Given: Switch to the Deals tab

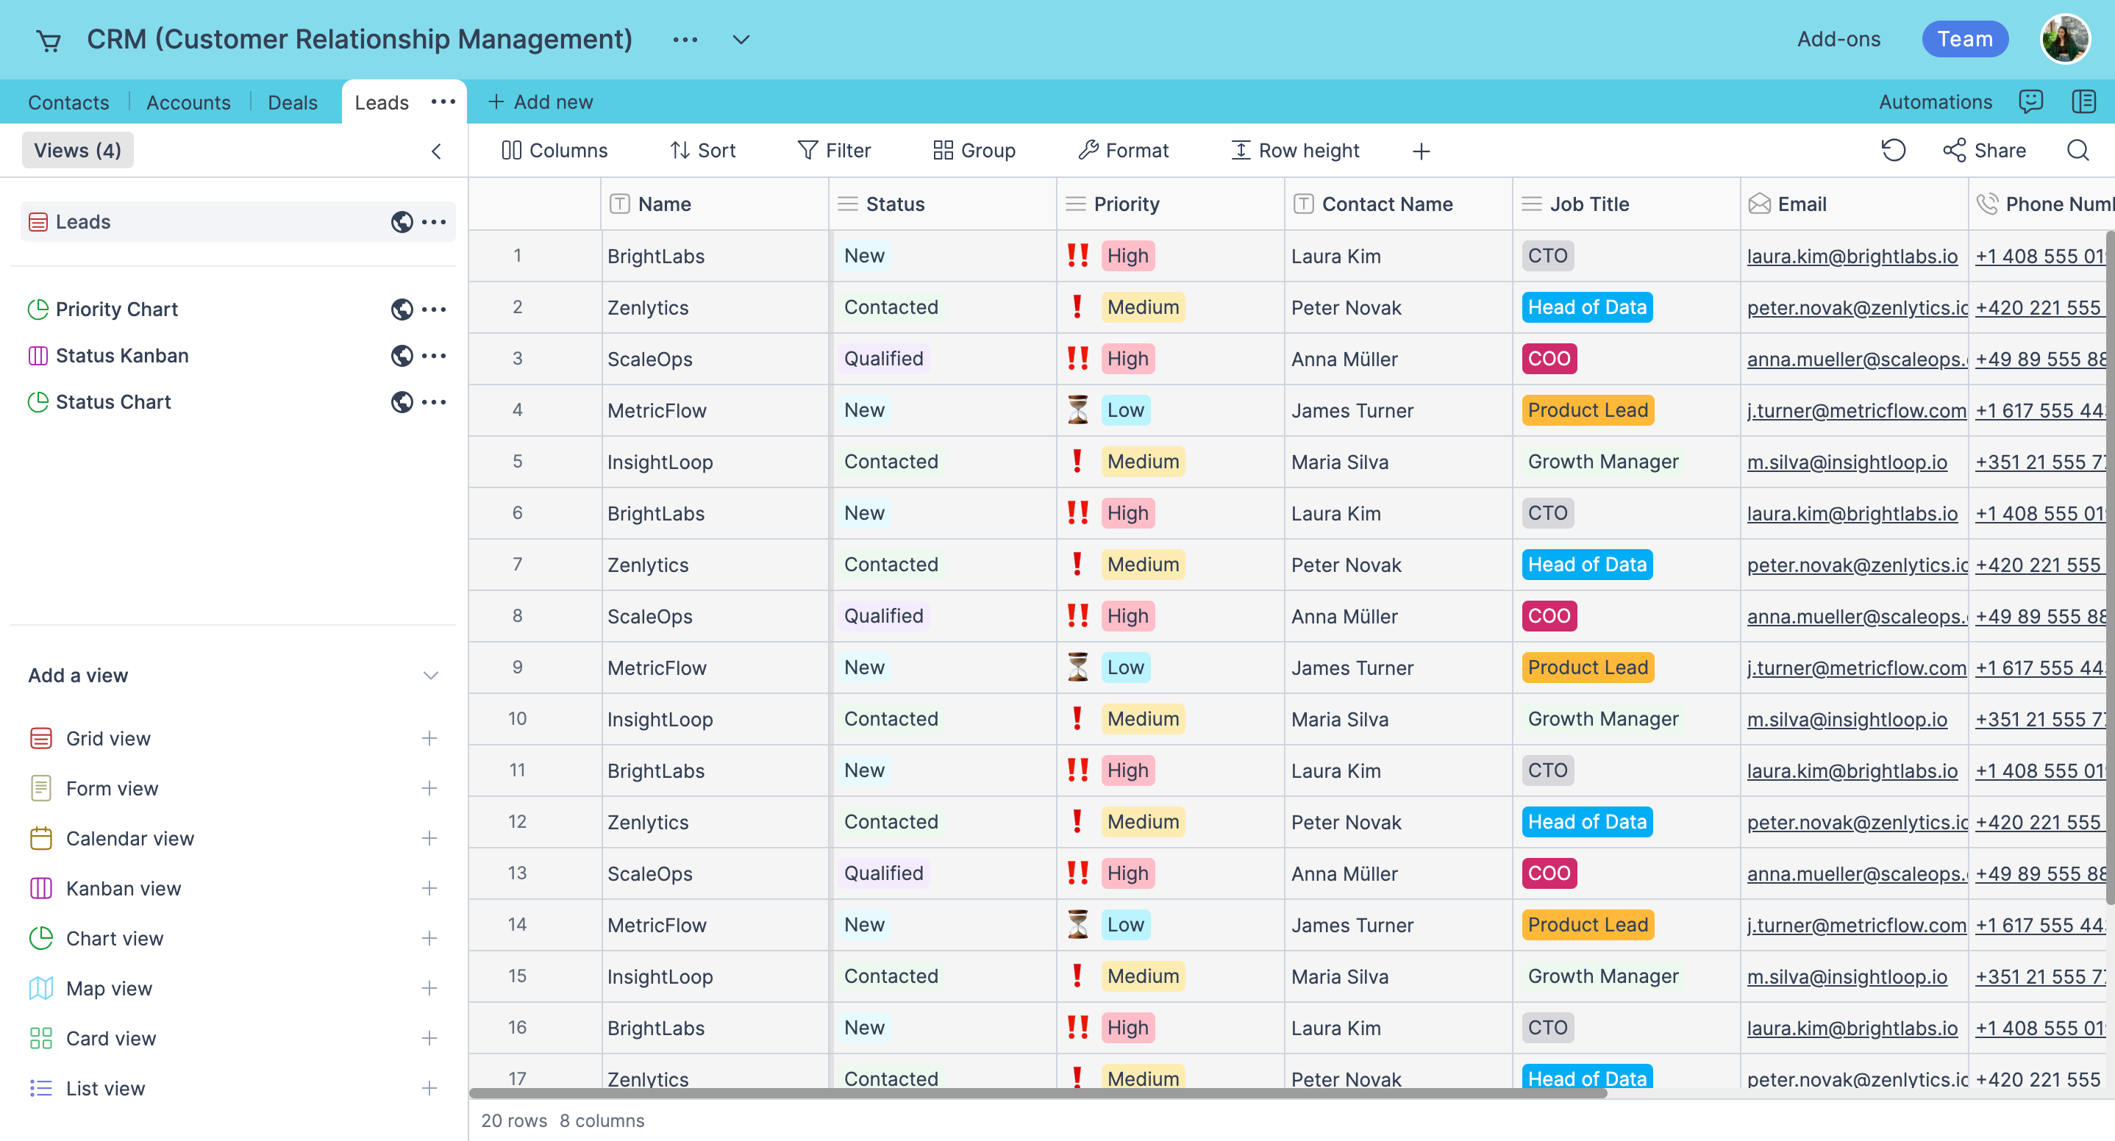Looking at the screenshot, I should (292, 101).
